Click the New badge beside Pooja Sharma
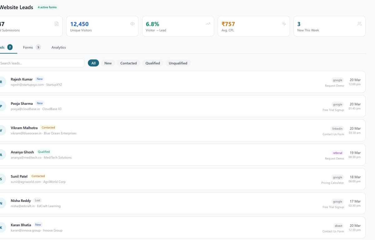 tap(40, 103)
